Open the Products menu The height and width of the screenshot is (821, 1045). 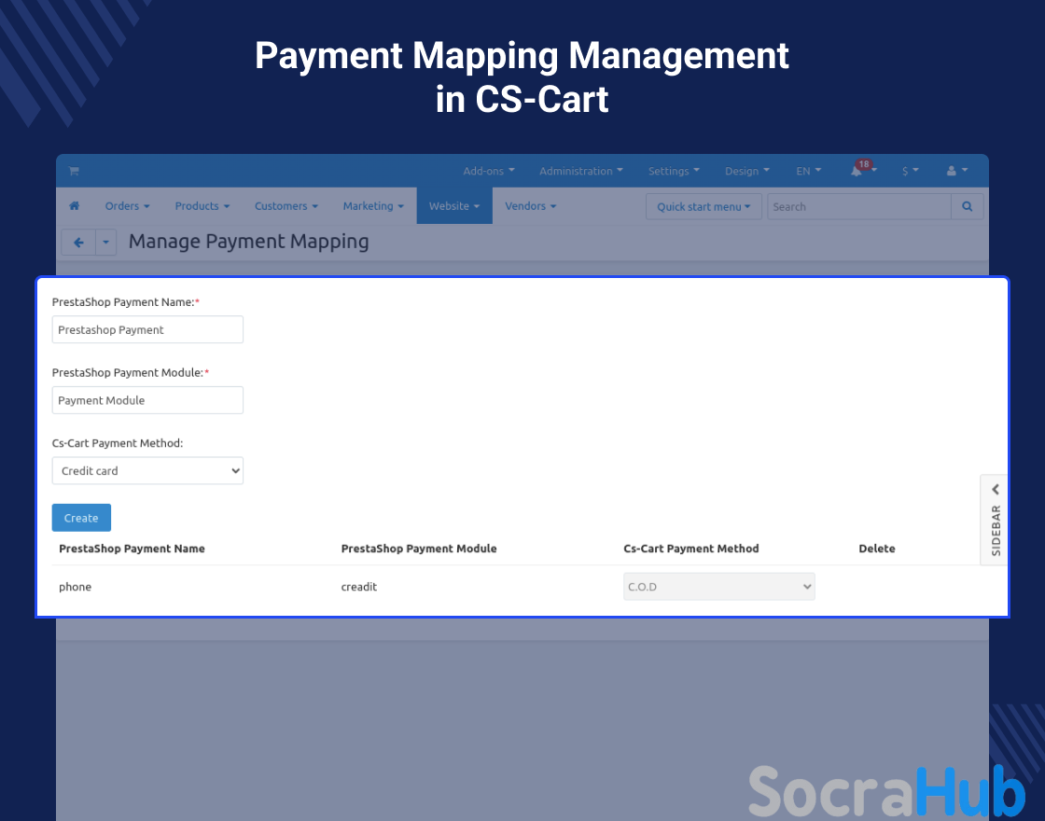(x=202, y=206)
